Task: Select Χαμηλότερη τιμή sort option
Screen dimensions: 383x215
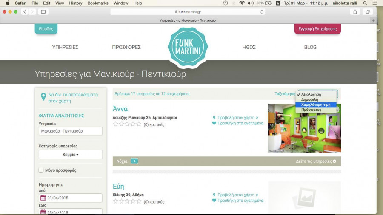Action: [x=316, y=105]
